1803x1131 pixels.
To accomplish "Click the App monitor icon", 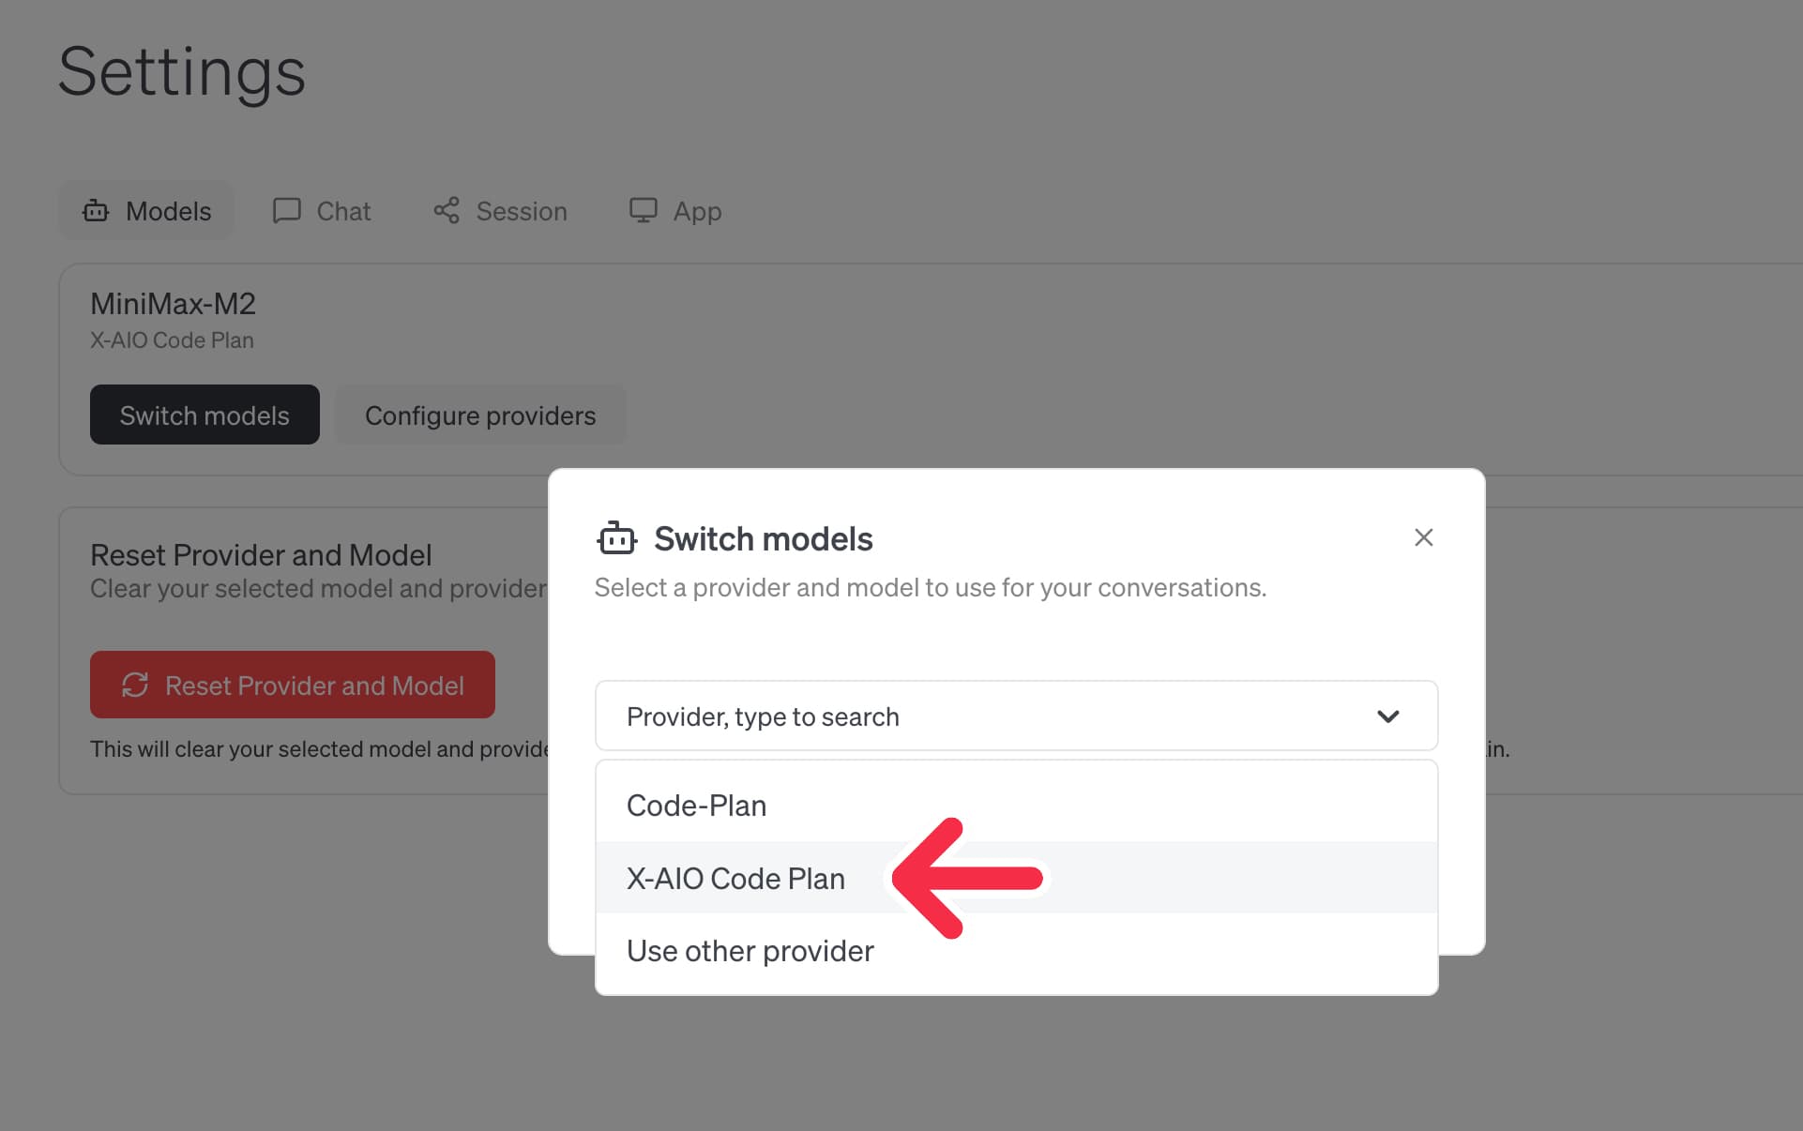I will pos(643,210).
